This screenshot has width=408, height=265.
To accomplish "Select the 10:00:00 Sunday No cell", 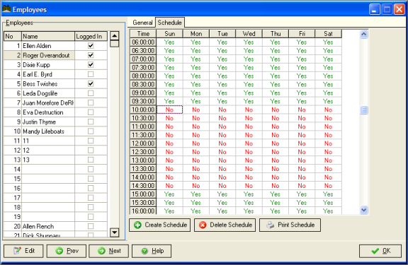I will [x=170, y=110].
